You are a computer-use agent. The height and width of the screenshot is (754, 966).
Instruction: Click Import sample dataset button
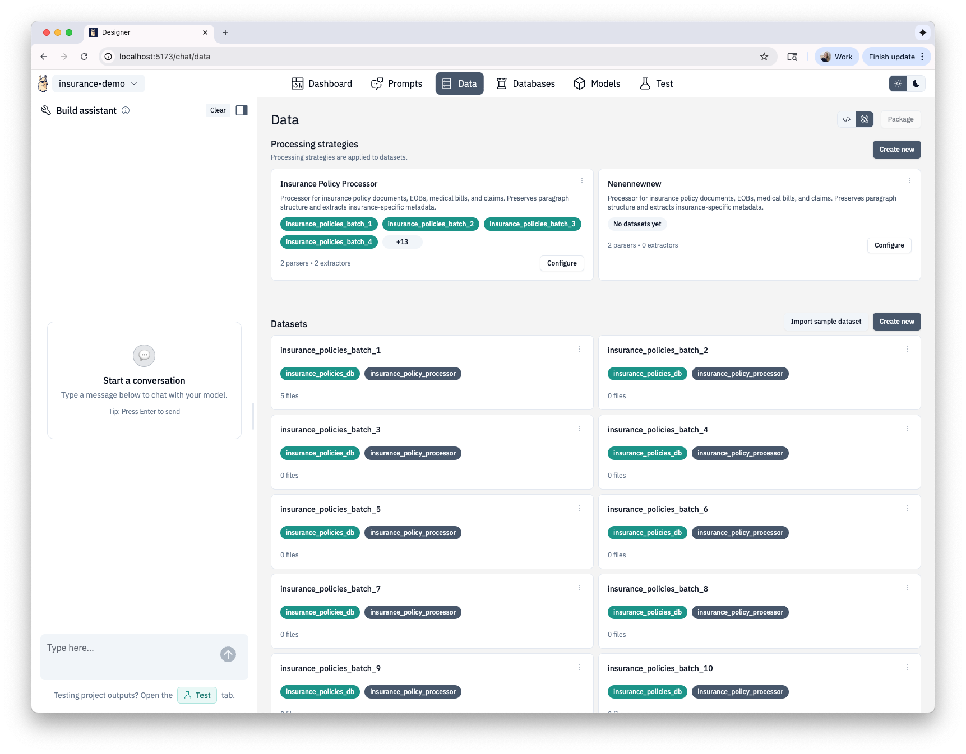coord(826,322)
